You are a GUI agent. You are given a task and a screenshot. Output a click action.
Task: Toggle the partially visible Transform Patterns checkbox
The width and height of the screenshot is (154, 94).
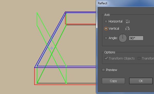(139, 58)
